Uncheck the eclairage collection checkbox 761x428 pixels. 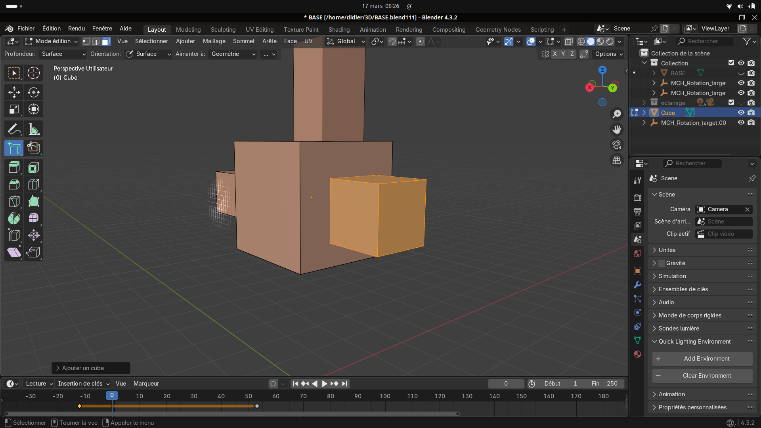click(x=731, y=103)
